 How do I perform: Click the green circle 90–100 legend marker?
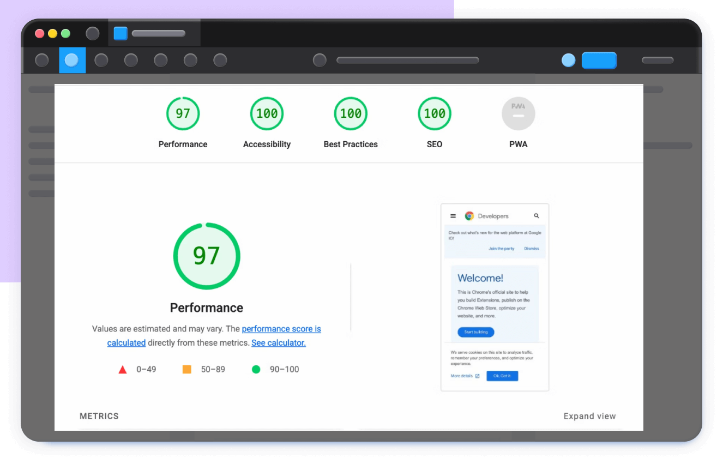pyautogui.click(x=256, y=370)
